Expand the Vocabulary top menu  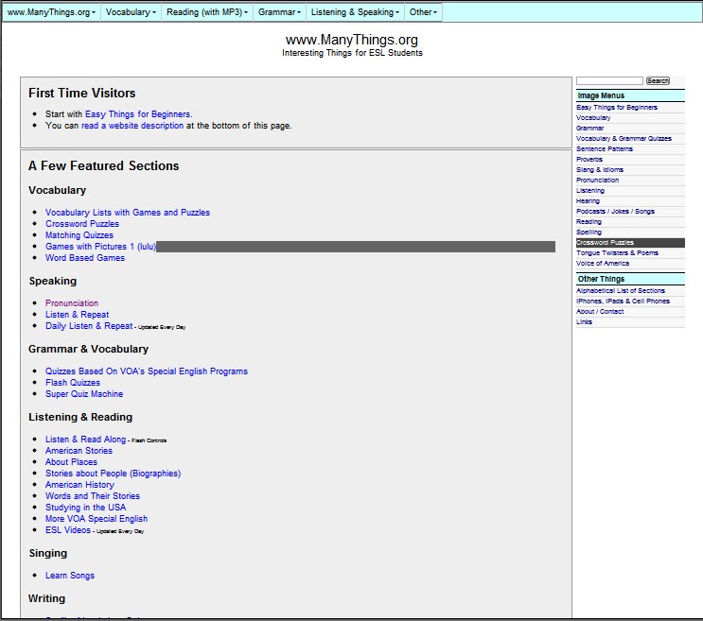[131, 12]
